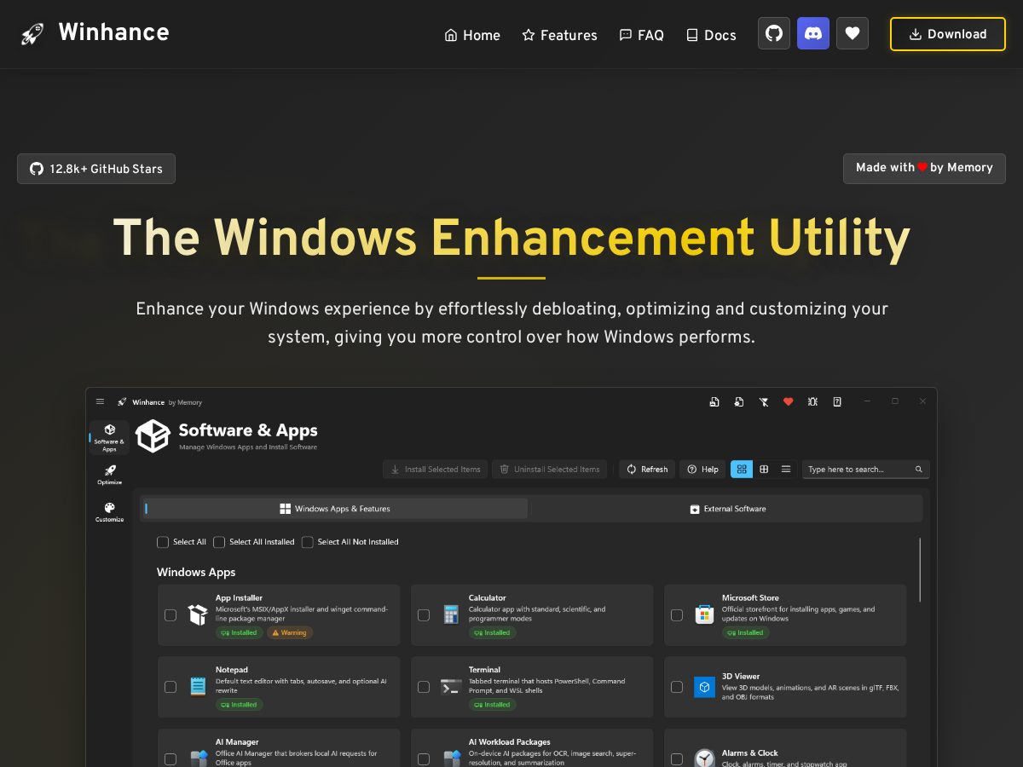Open Docs in site navigation

coord(711,35)
